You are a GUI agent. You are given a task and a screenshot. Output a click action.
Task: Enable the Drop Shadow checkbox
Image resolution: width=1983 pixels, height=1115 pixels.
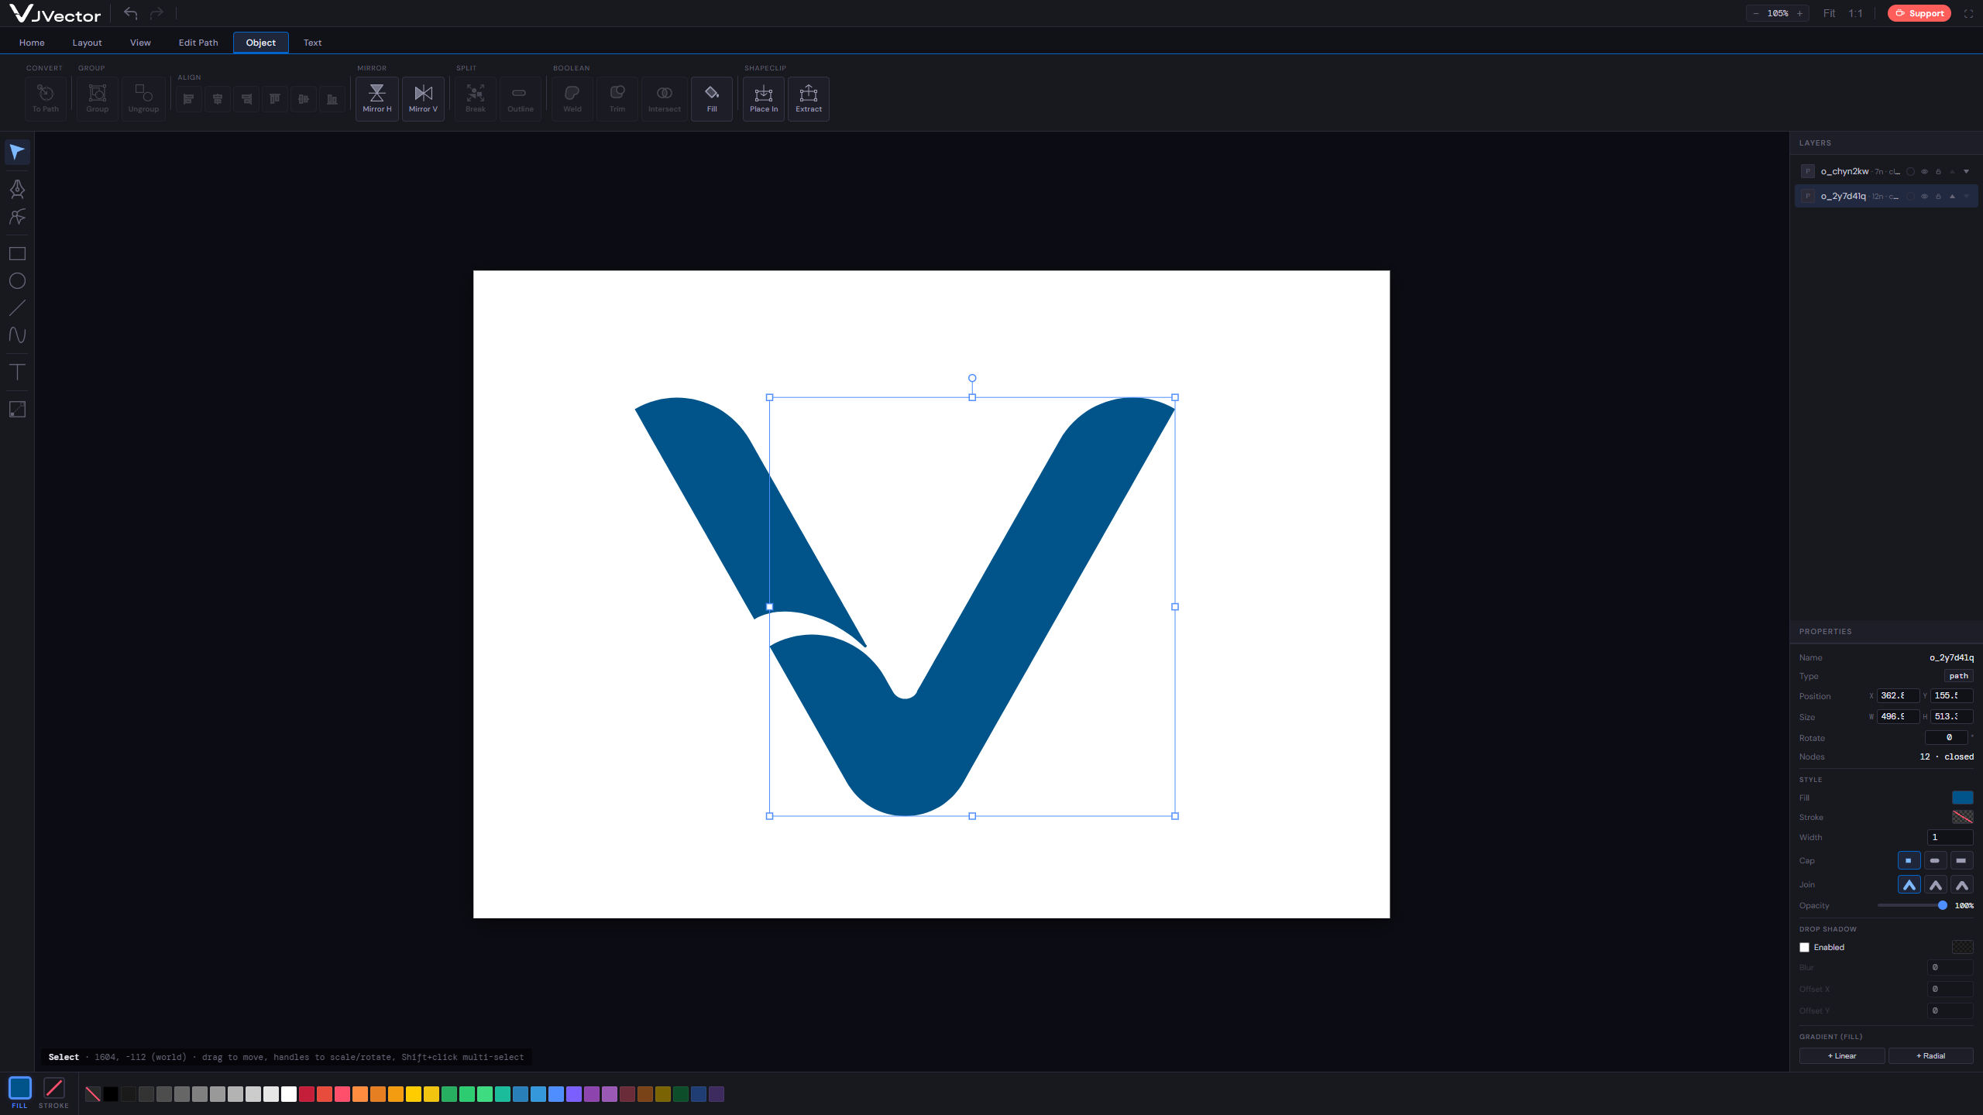click(x=1804, y=947)
